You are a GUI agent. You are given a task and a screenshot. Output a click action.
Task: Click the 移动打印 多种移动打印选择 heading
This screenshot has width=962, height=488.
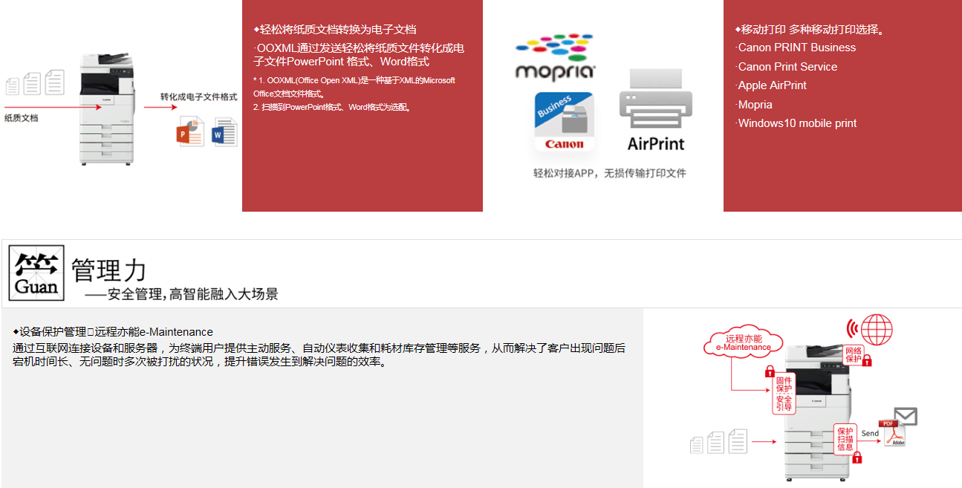[x=812, y=30]
